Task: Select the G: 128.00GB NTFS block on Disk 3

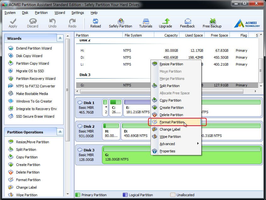Action: point(182,155)
